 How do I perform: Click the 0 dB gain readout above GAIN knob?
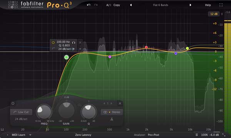(67, 97)
